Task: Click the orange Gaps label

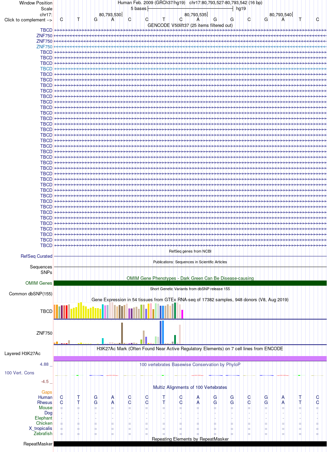Action: click(47, 392)
